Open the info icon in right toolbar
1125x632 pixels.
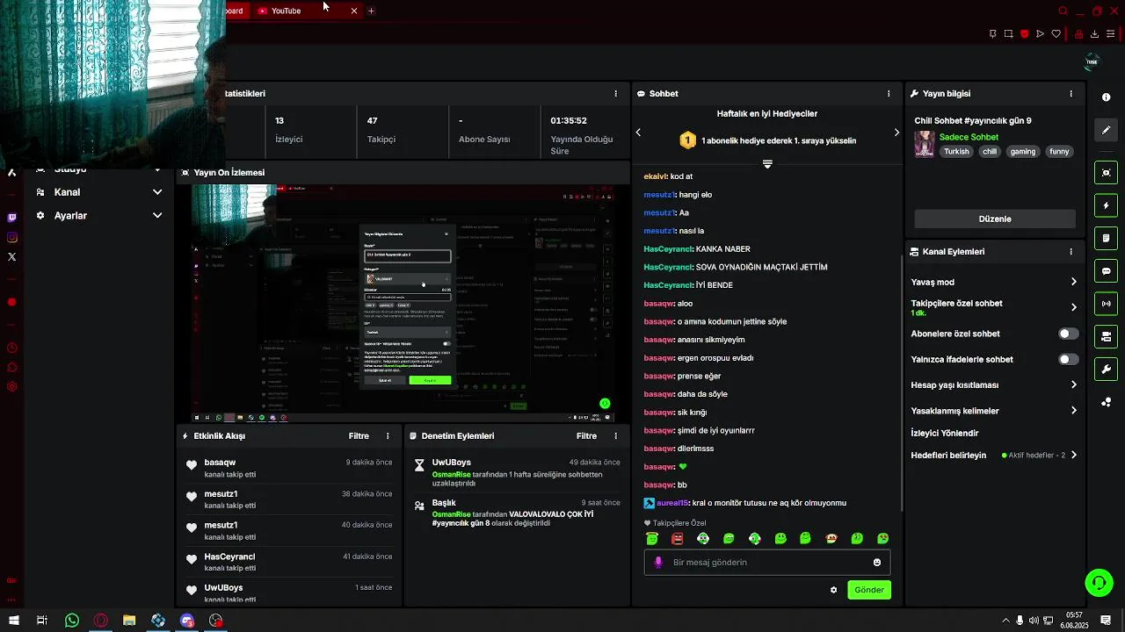point(1107,97)
